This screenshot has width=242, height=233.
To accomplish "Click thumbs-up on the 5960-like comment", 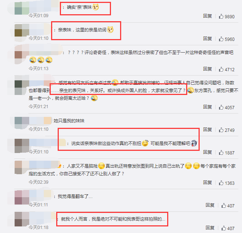I will (x=221, y=39).
